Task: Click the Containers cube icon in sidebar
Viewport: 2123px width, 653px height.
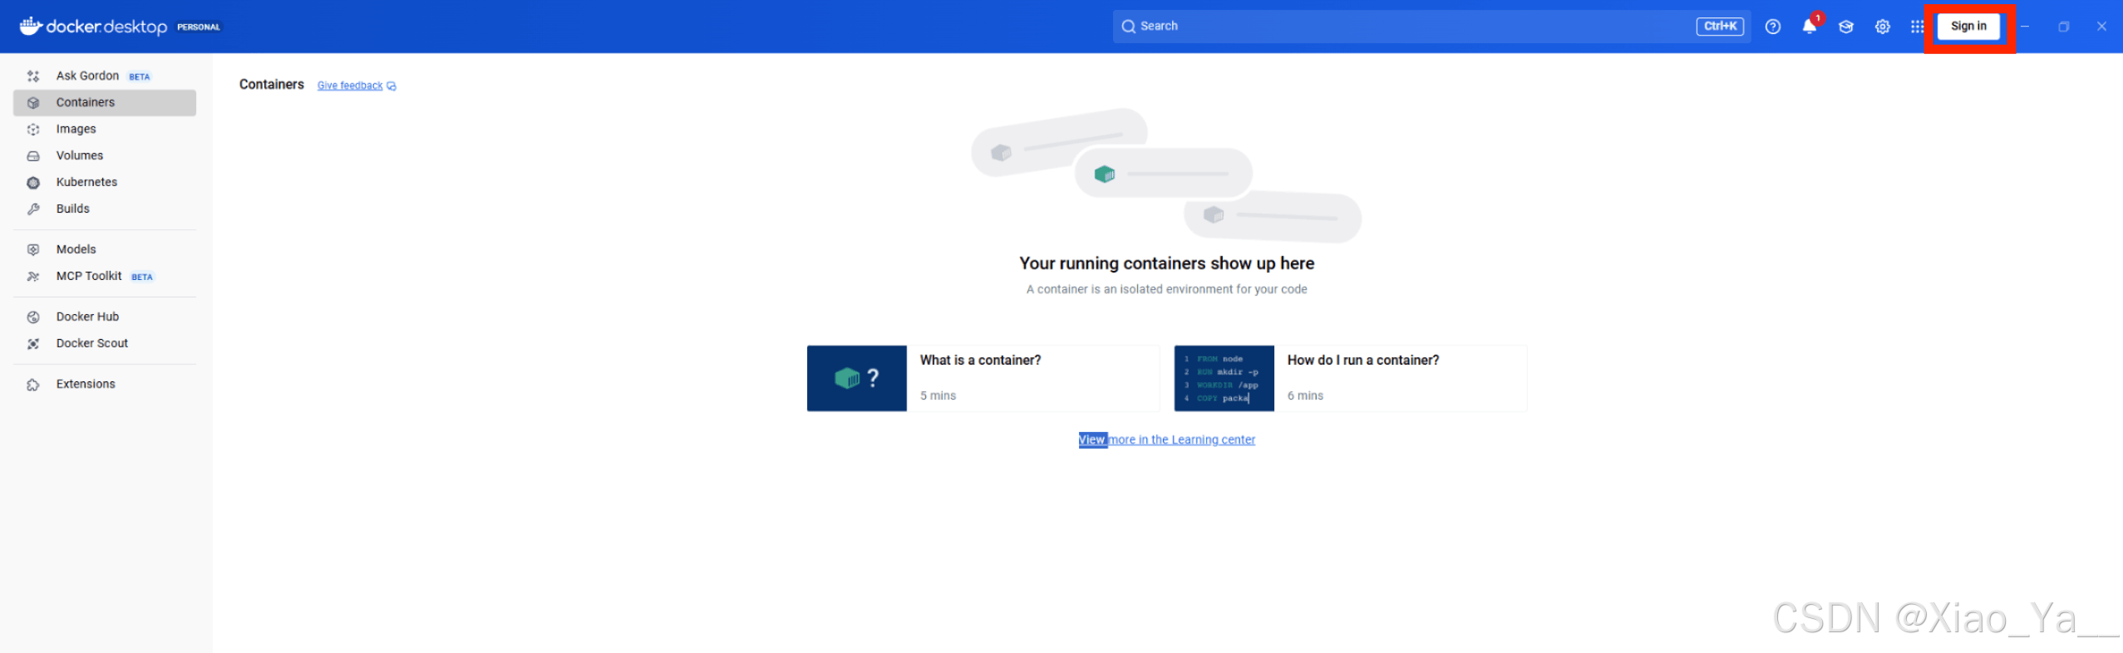Action: [33, 103]
